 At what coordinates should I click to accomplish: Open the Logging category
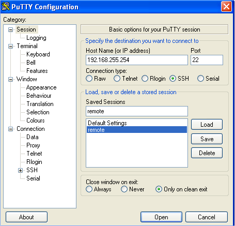click(x=36, y=38)
